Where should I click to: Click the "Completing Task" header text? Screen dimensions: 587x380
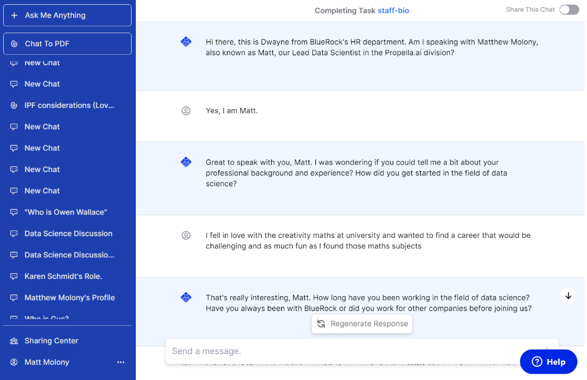tap(345, 11)
